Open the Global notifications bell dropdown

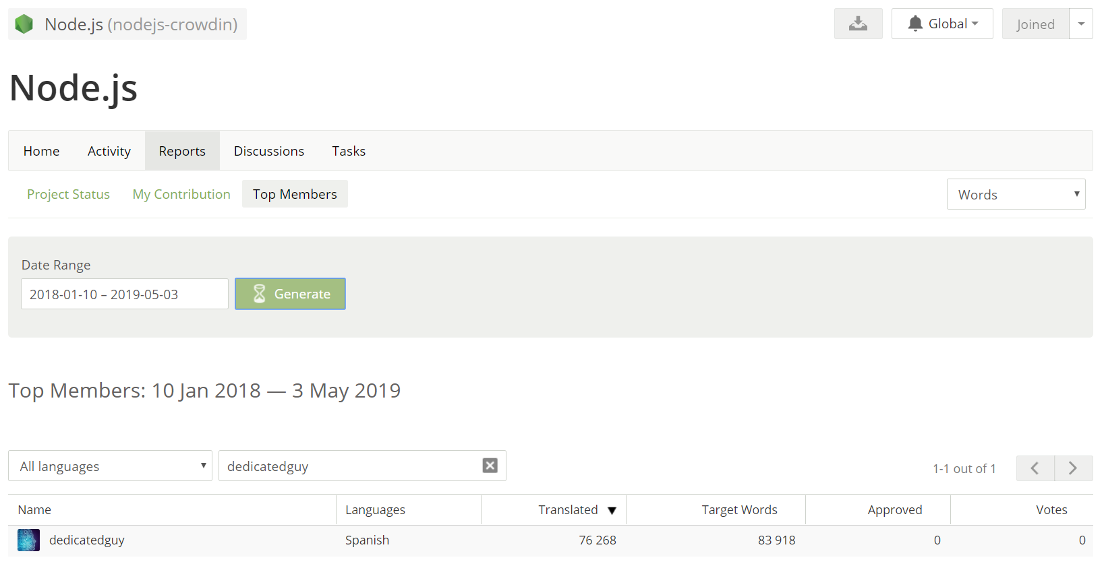942,24
